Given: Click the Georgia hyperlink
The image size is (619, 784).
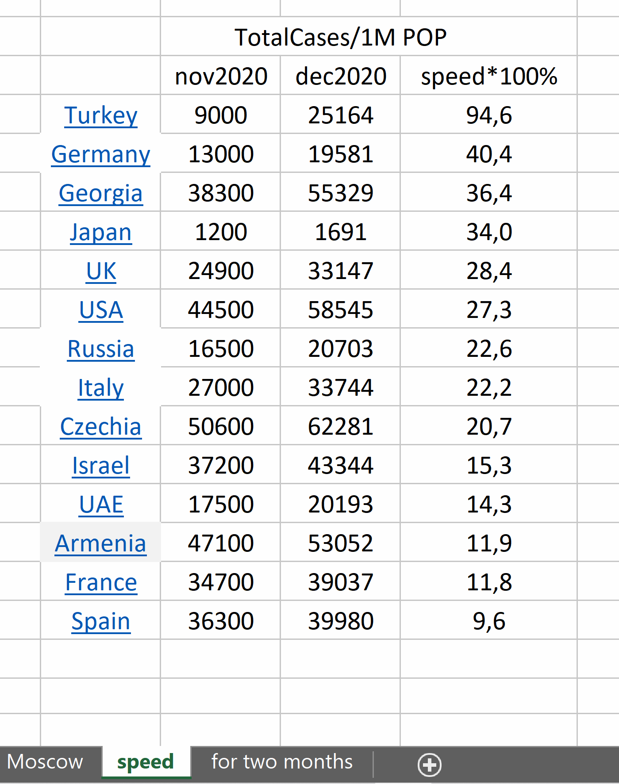Looking at the screenshot, I should (101, 193).
